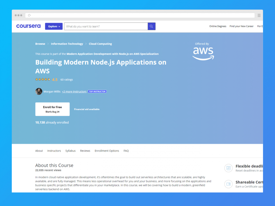Open Morgan Willis instructor name
This screenshot has height=206, width=275.
pos(52,92)
